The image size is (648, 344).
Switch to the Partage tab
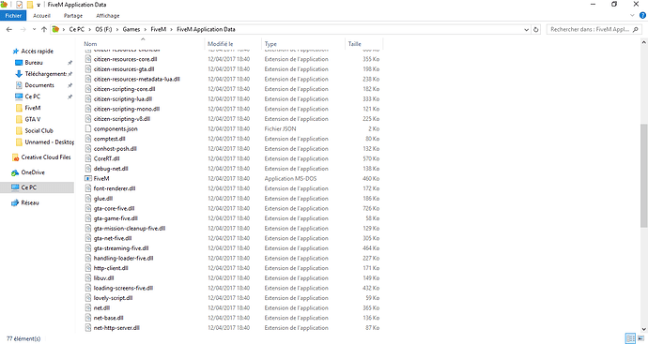point(73,16)
